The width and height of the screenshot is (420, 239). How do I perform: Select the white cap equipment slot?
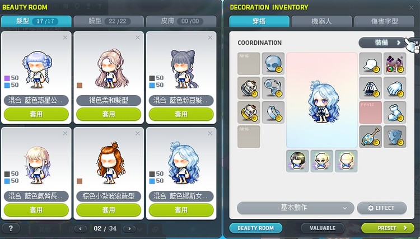[x=371, y=64]
